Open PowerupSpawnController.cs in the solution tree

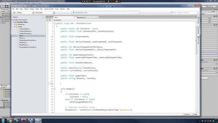click(x=28, y=47)
